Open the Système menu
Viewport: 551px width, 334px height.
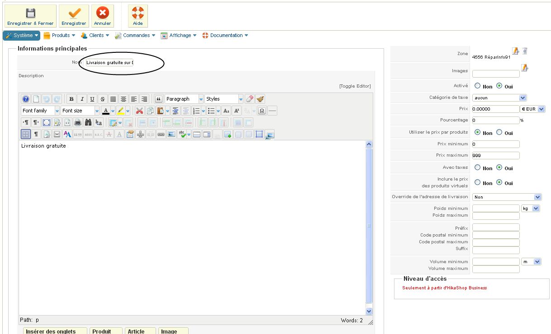tap(22, 35)
